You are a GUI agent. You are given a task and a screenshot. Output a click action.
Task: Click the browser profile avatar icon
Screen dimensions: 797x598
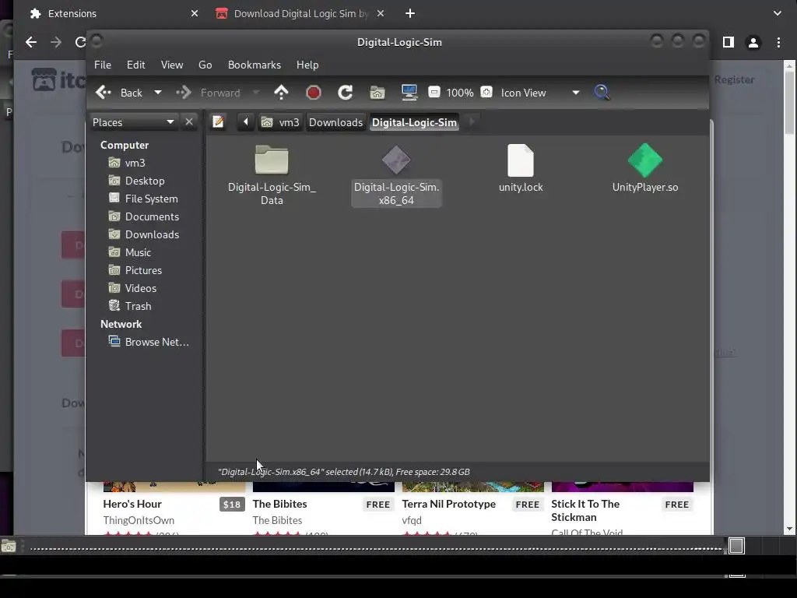tap(753, 42)
